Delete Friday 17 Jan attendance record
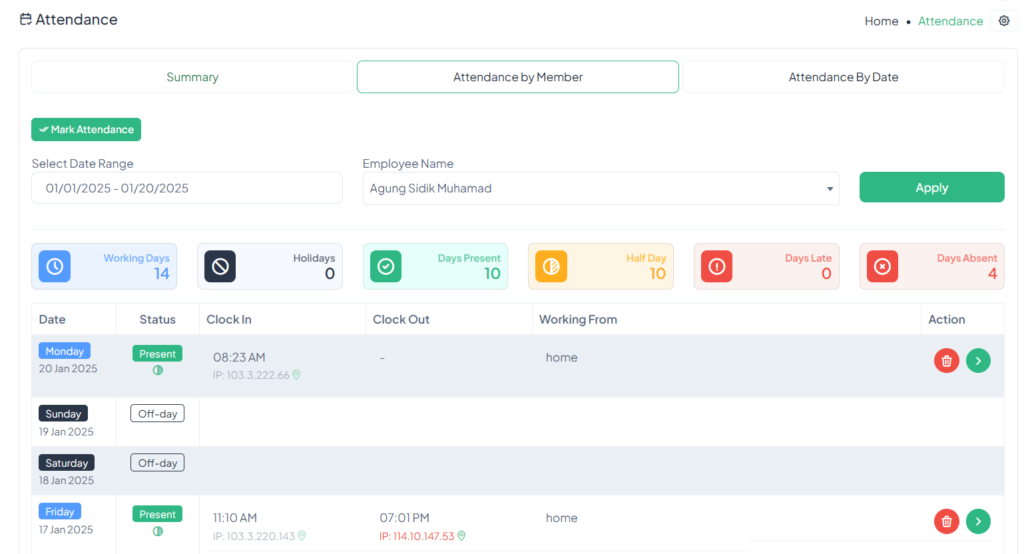Image resolution: width=1024 pixels, height=554 pixels. 946,521
